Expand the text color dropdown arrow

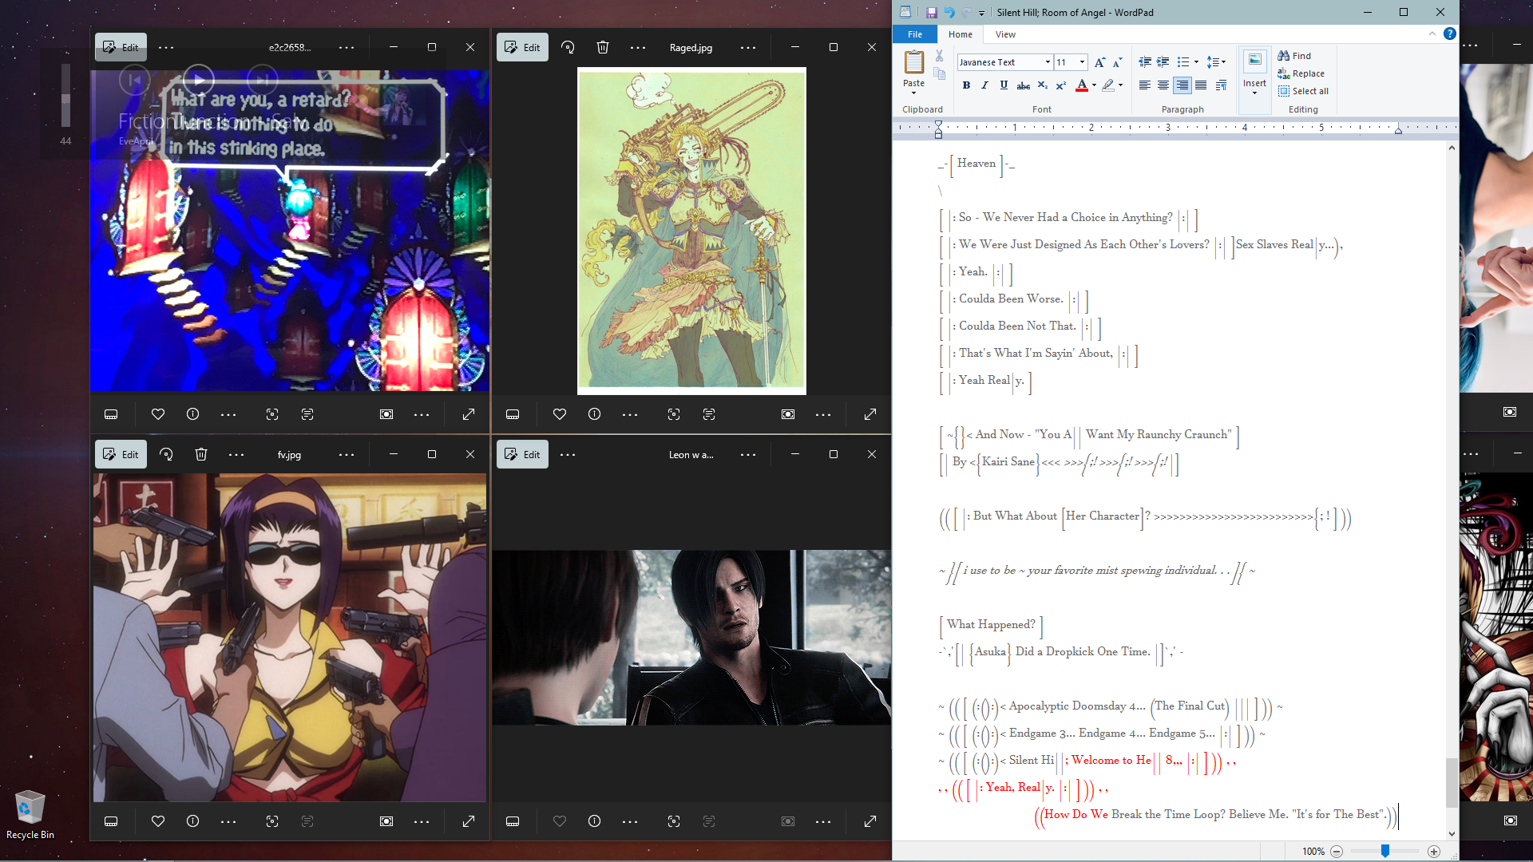coord(1094,85)
